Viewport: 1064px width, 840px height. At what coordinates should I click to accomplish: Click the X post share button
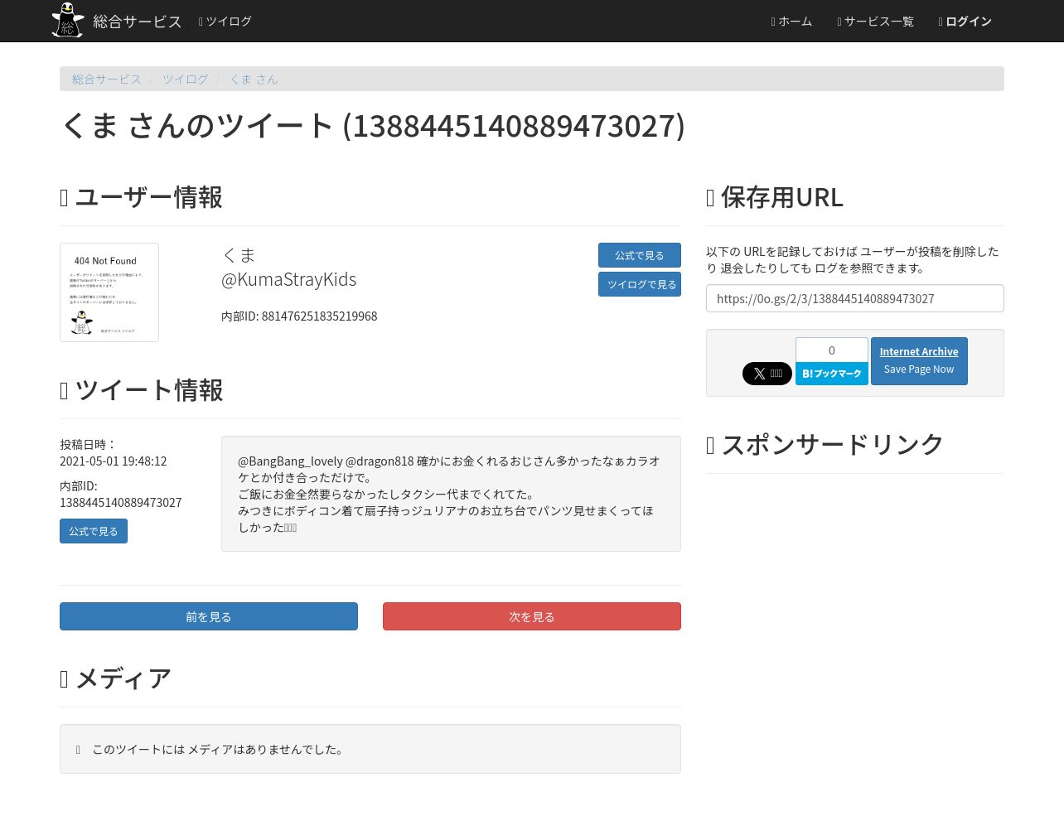(767, 374)
